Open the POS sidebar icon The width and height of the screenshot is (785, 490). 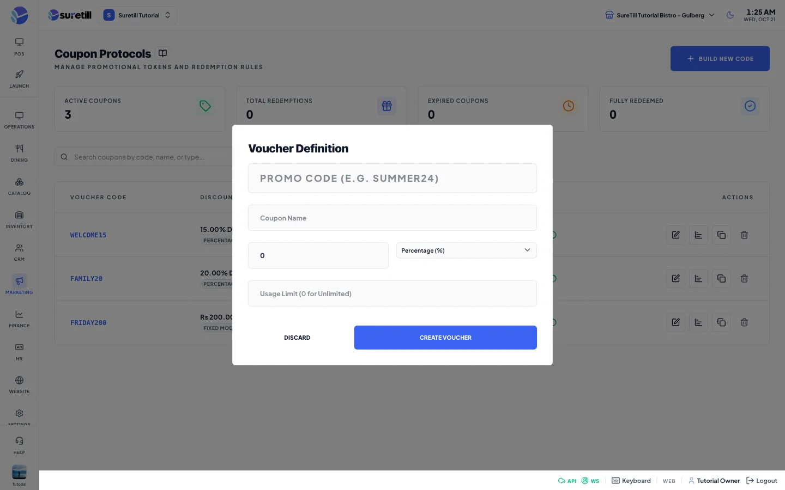point(19,47)
